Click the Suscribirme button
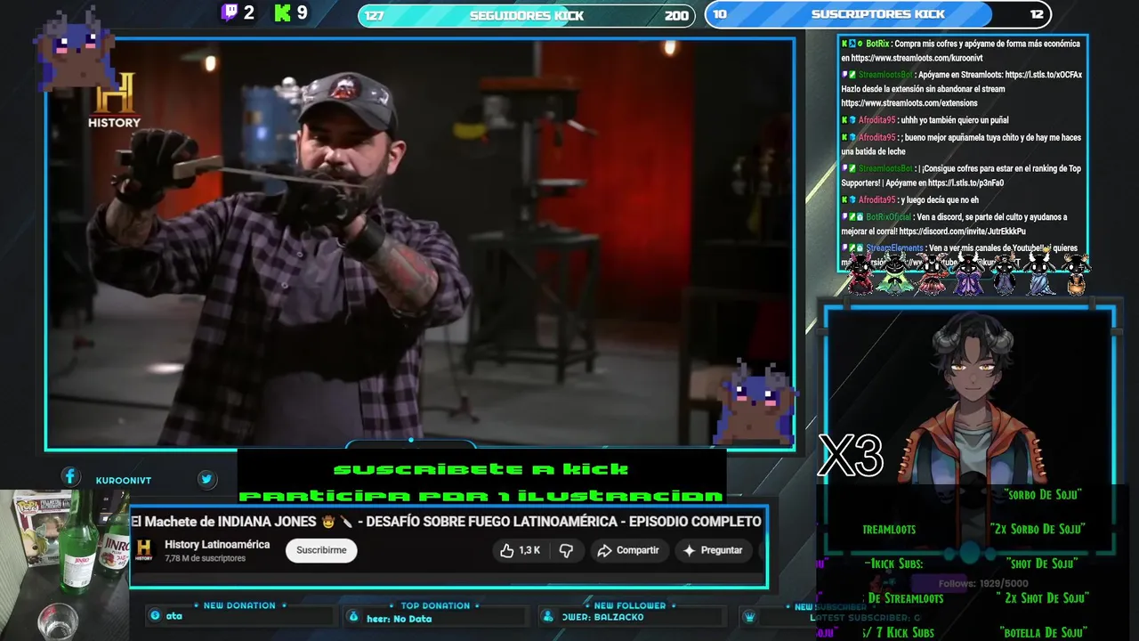 [321, 550]
